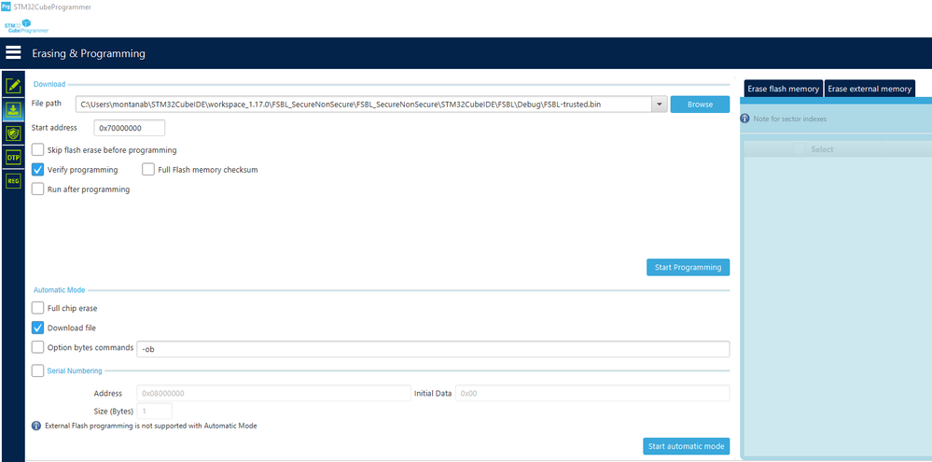Click the Option bytes -ob command field
Viewport: 932px width, 462px height.
click(433, 349)
